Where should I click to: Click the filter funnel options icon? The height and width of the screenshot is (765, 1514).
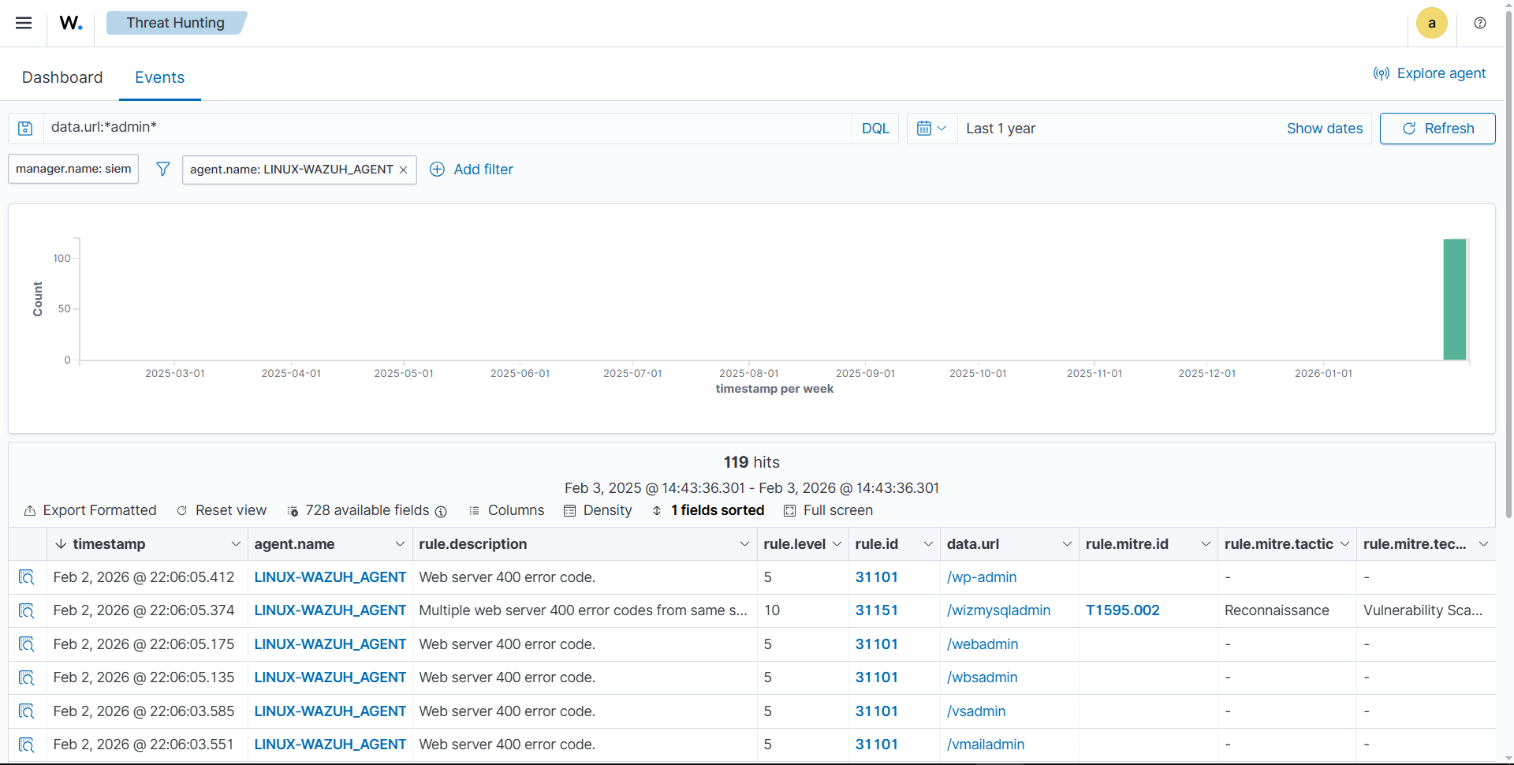coord(162,169)
